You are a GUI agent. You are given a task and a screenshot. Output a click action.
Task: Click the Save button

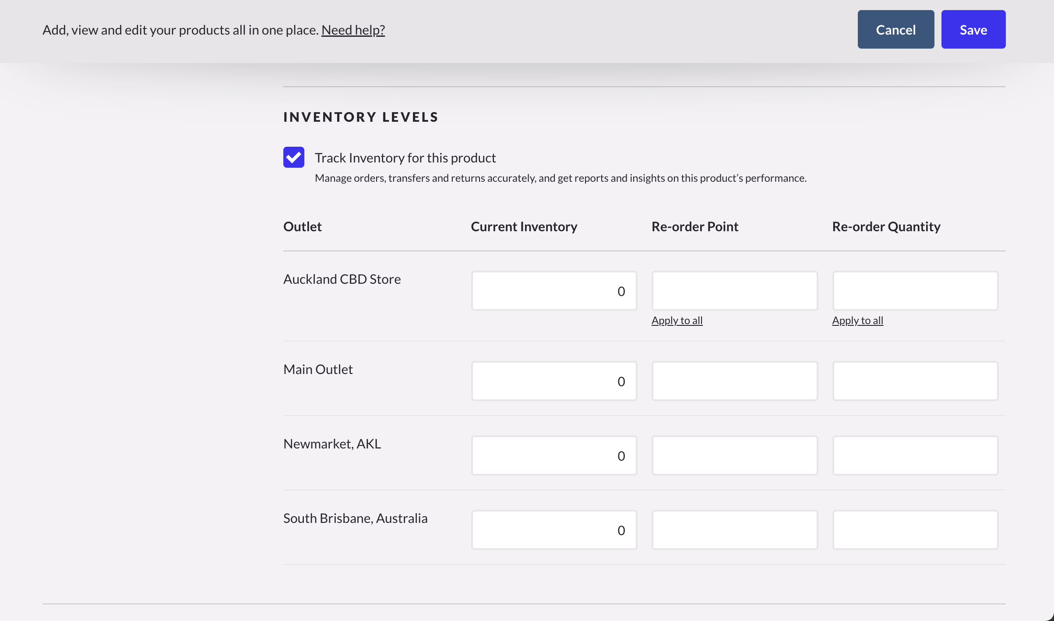click(x=973, y=29)
